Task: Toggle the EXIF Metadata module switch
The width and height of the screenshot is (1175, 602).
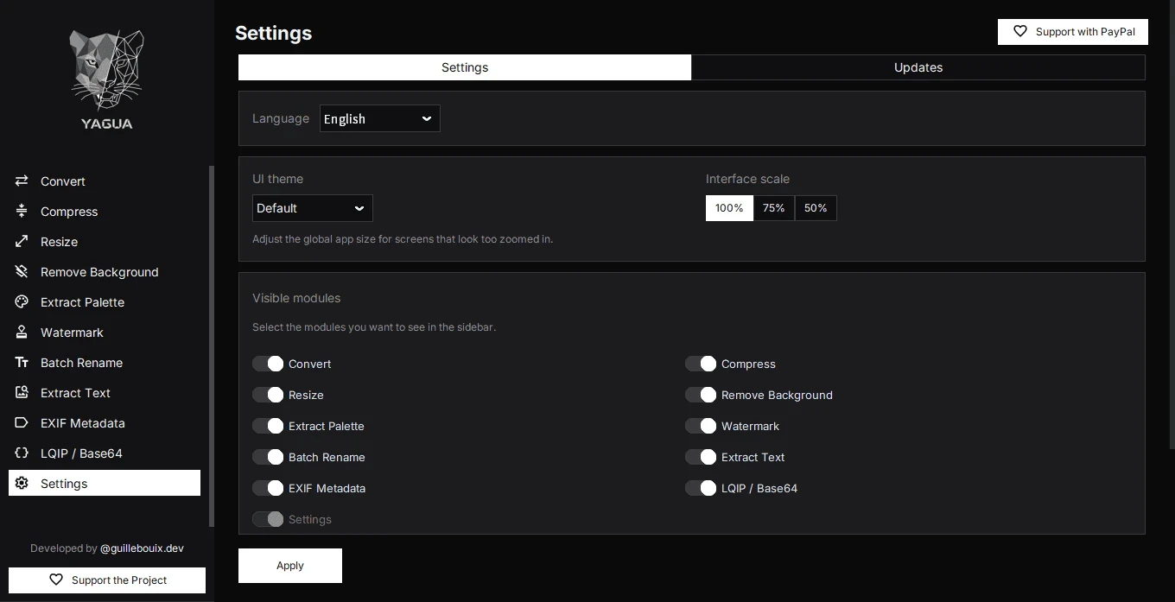Action: pos(268,488)
